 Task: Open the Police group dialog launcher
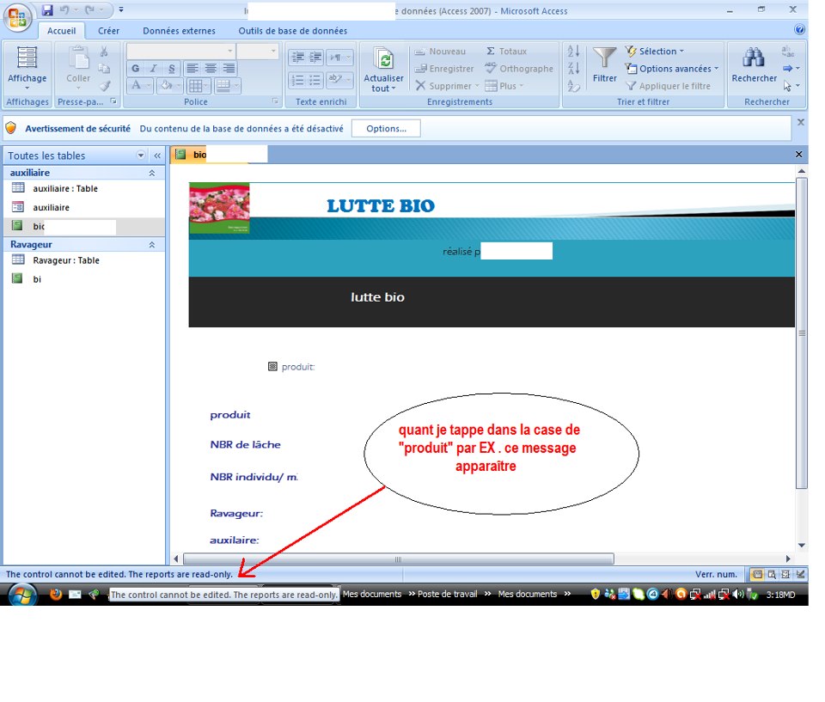click(275, 101)
